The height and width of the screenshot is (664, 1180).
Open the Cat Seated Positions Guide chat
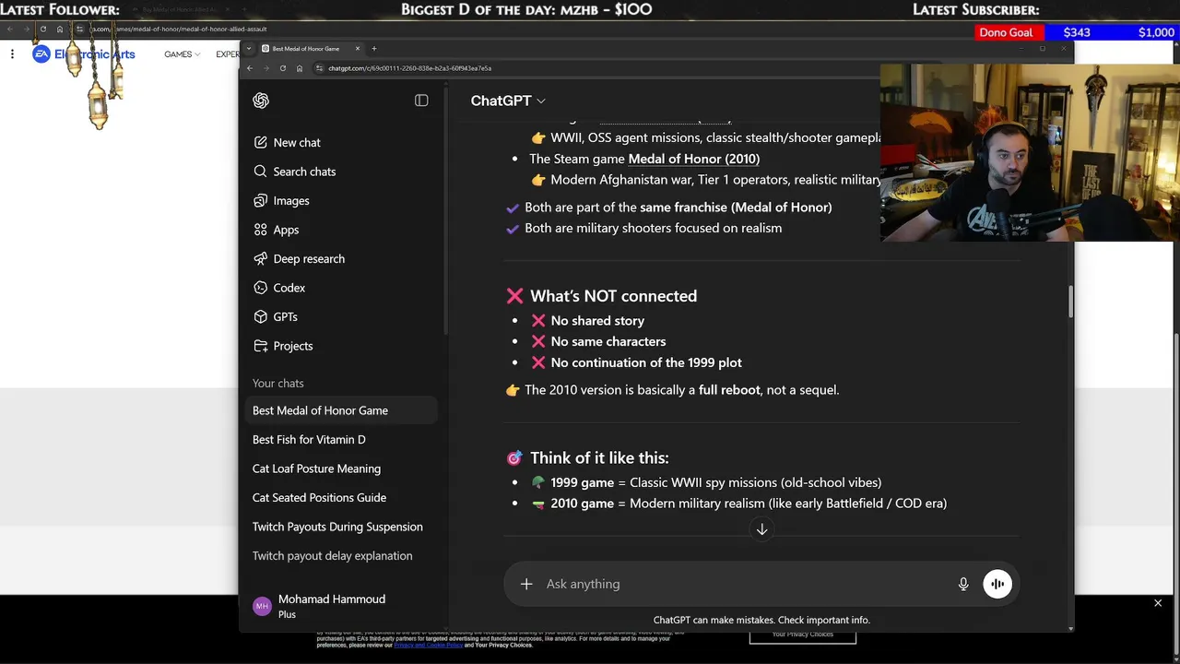341,498
